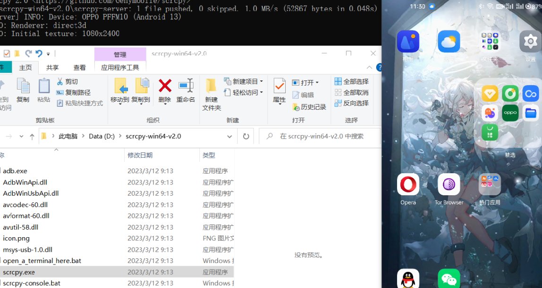Select the scrcpy.exe file row

coord(117,272)
